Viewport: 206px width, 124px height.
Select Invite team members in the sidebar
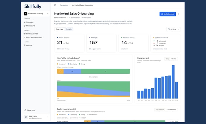point(34,38)
